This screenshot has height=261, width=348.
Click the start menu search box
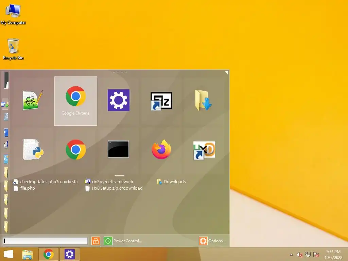coord(45,241)
